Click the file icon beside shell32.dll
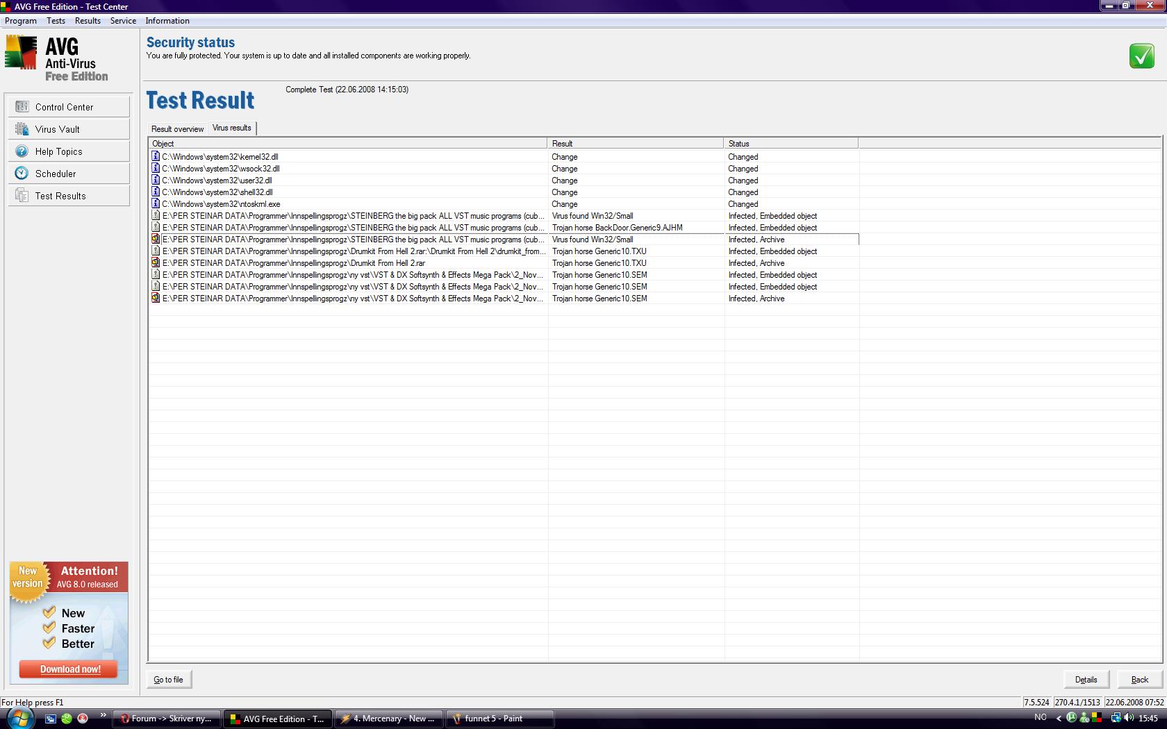1167x729 pixels. (x=156, y=192)
